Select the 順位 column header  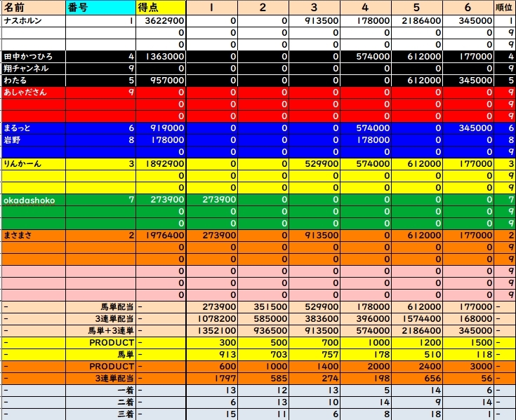(x=503, y=7)
